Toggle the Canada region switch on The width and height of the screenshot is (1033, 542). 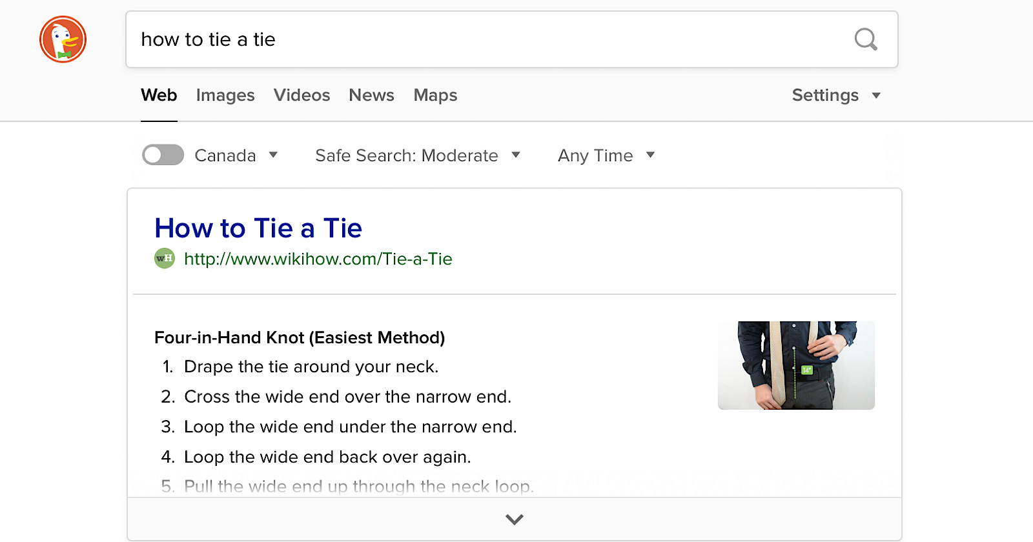[162, 155]
